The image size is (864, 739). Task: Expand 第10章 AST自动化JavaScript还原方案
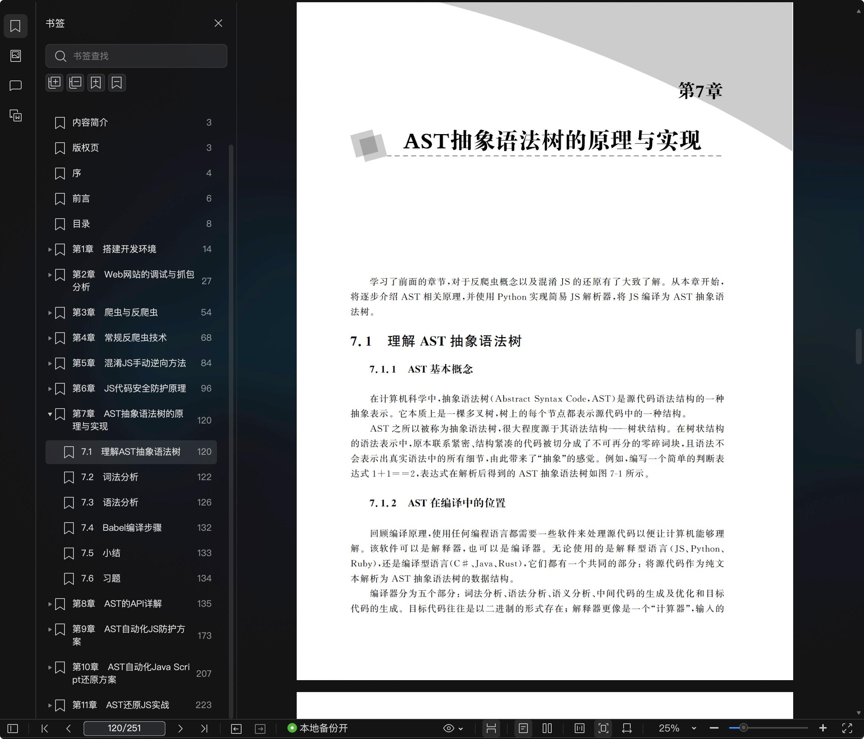coord(50,667)
